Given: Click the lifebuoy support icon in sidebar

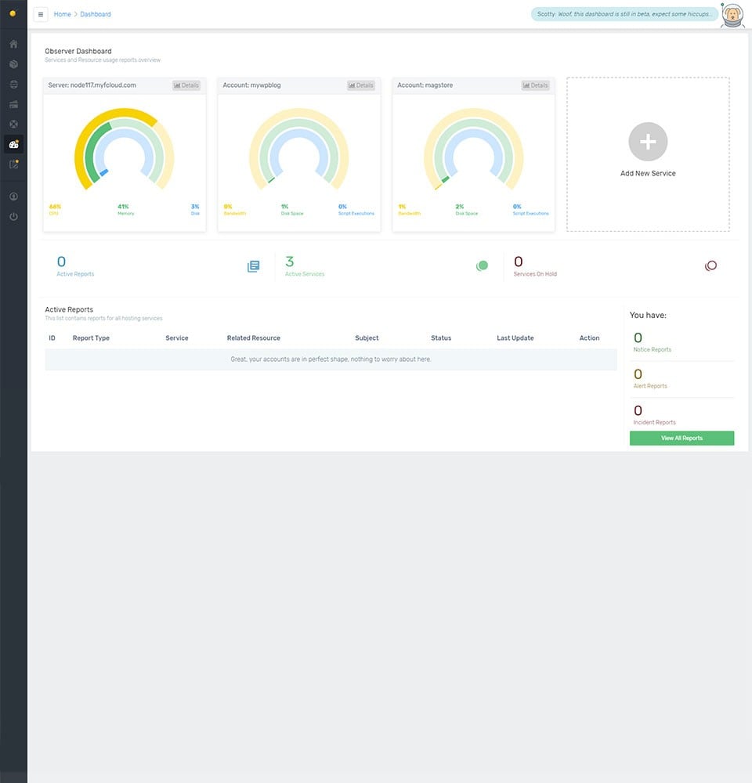Looking at the screenshot, I should pyautogui.click(x=13, y=124).
